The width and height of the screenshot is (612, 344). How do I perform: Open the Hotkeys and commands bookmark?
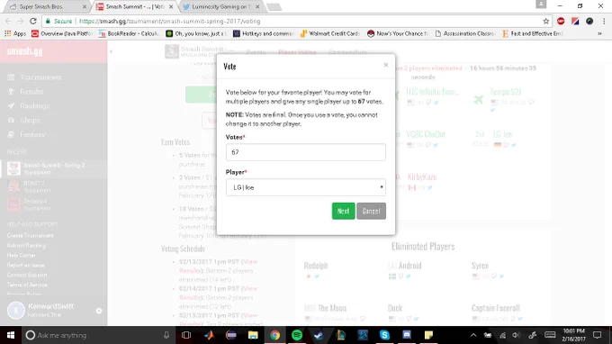pyautogui.click(x=263, y=33)
